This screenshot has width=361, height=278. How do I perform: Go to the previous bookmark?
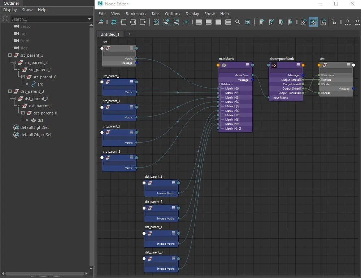coord(281,22)
